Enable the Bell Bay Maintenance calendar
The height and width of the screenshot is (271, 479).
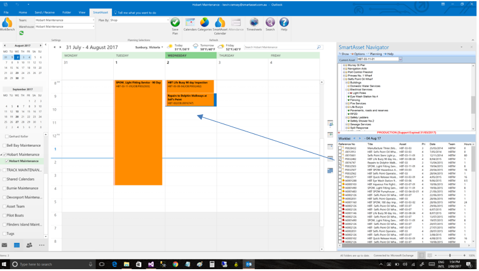click(x=4, y=146)
